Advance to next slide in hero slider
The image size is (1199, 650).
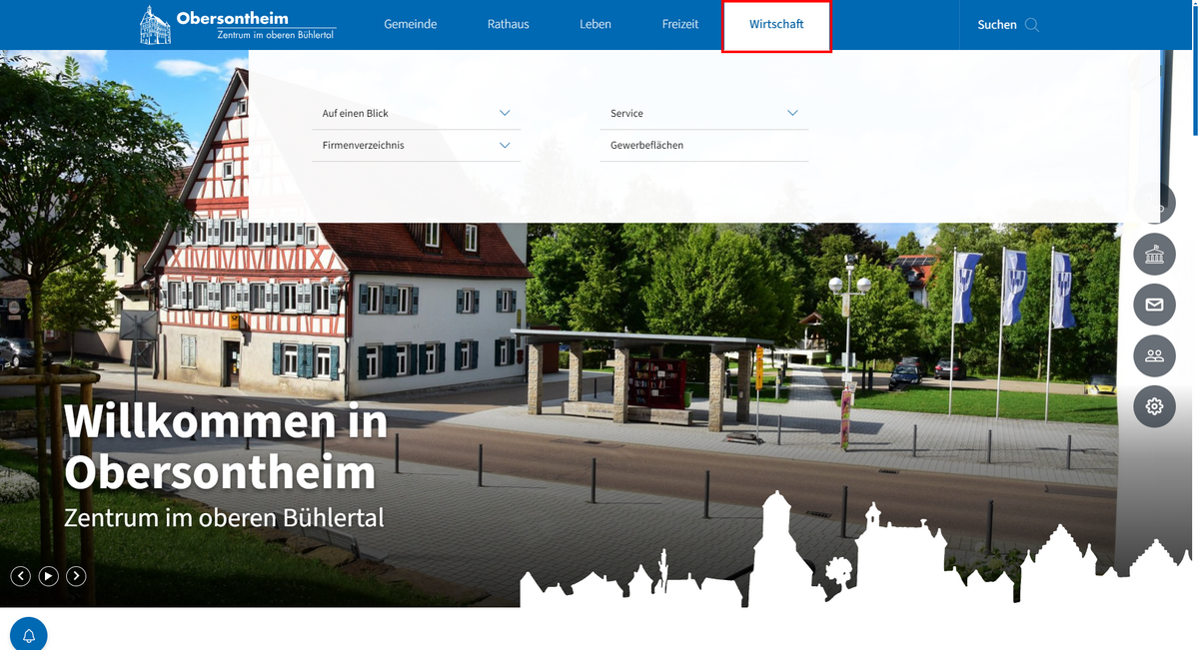pyautogui.click(x=76, y=576)
